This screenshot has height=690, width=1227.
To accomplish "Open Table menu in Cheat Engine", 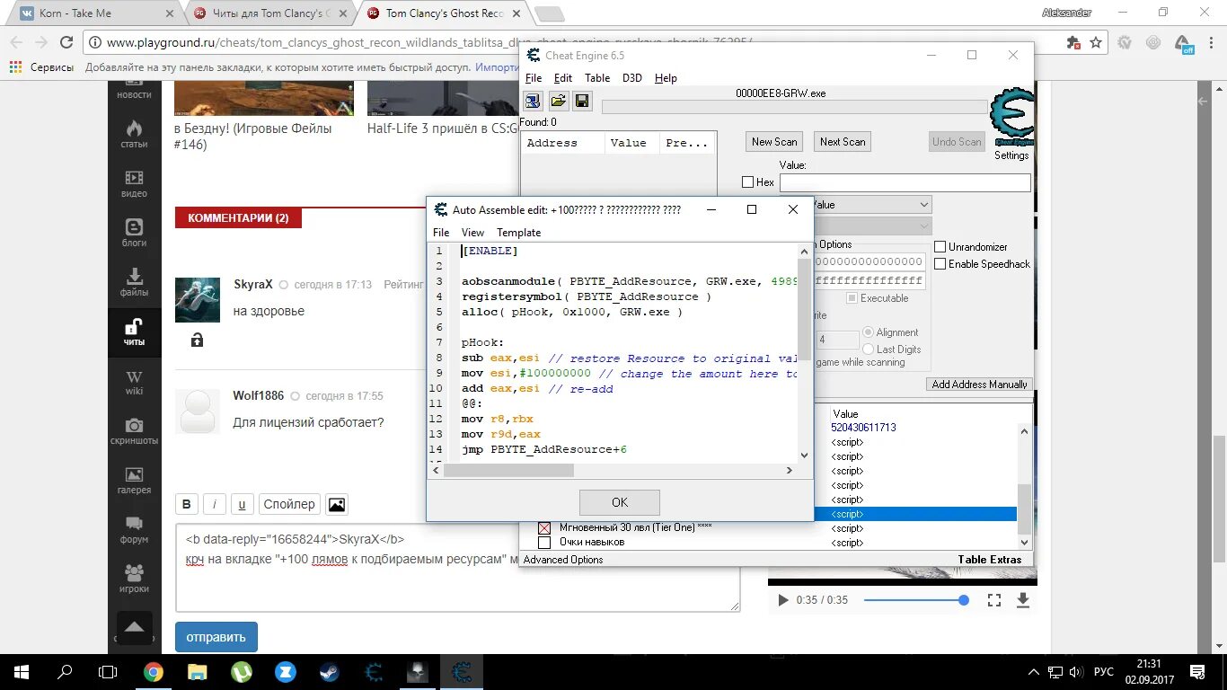I will click(x=597, y=78).
